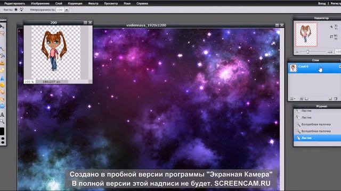Click the brush mode icon beside brush picker

(x=21, y=10)
